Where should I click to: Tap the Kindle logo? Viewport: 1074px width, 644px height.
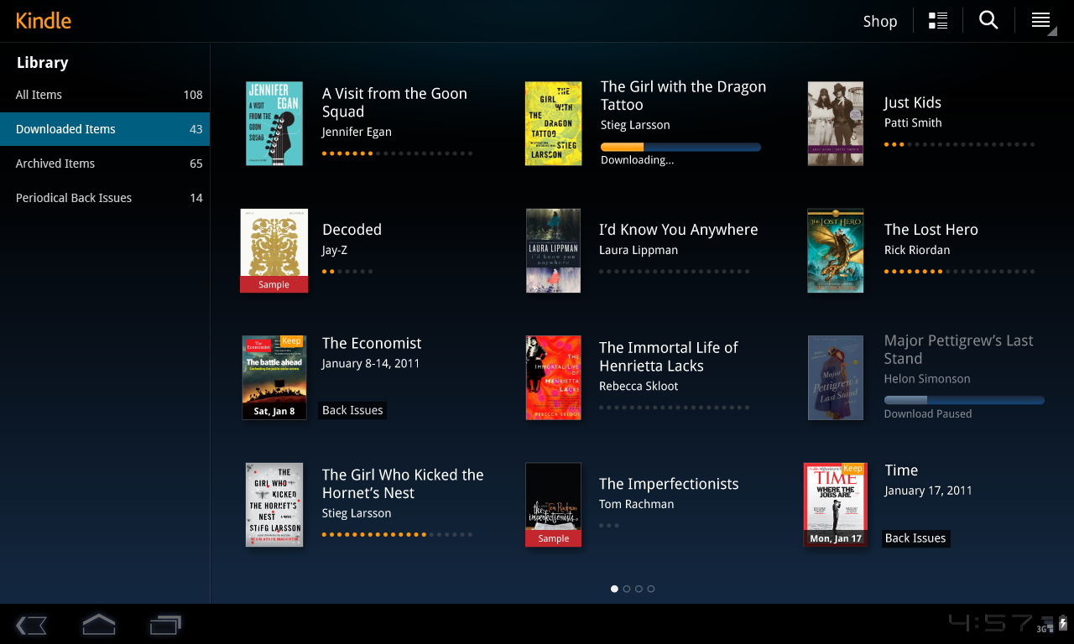point(44,21)
